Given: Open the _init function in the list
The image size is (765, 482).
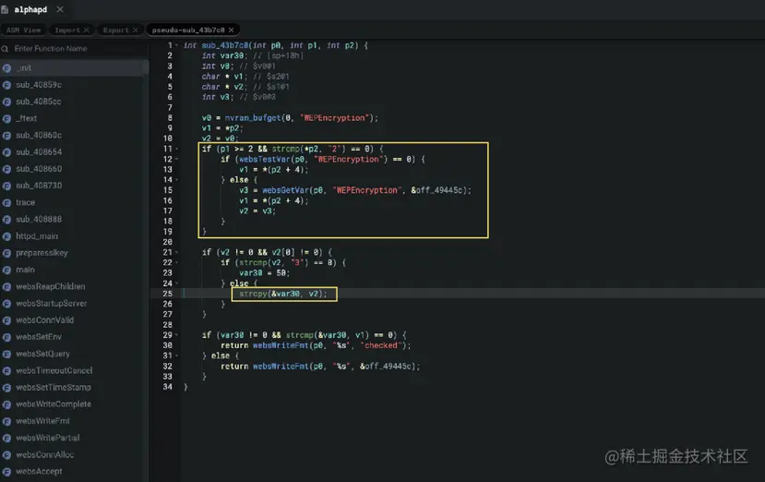Looking at the screenshot, I should (x=74, y=68).
